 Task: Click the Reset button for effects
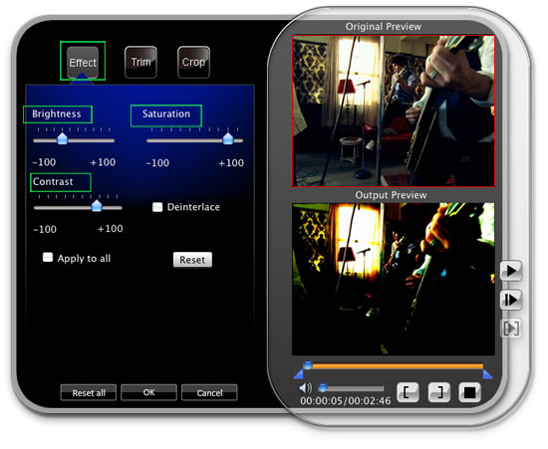192,260
